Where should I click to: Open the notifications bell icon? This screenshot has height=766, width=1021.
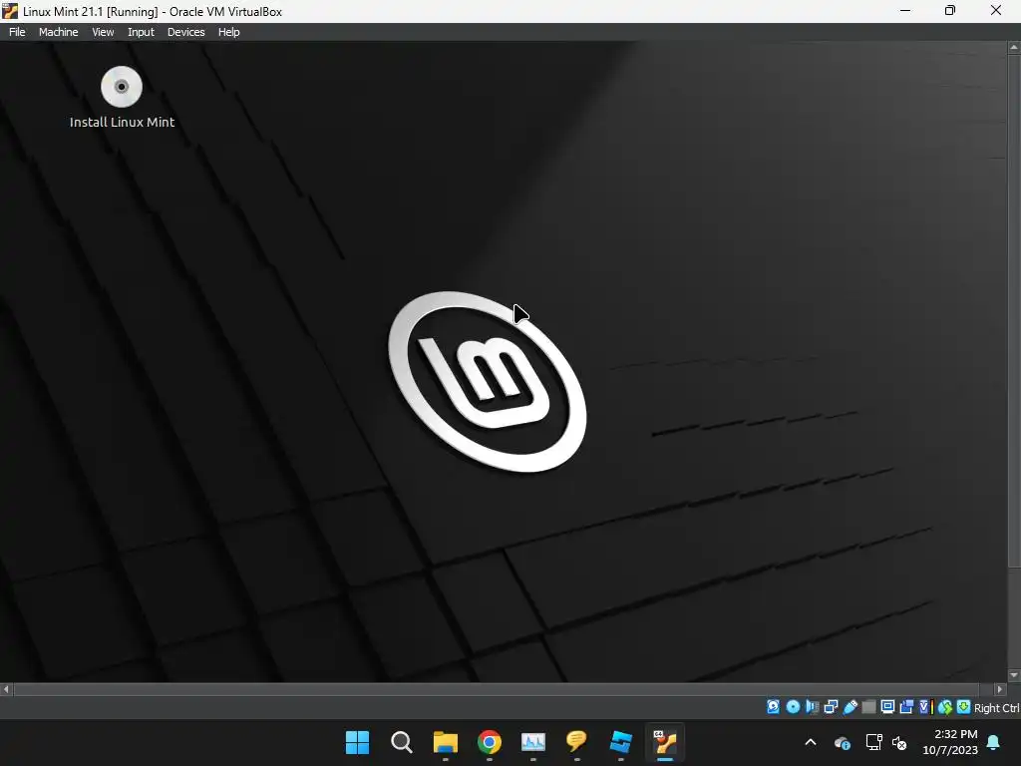coord(994,742)
